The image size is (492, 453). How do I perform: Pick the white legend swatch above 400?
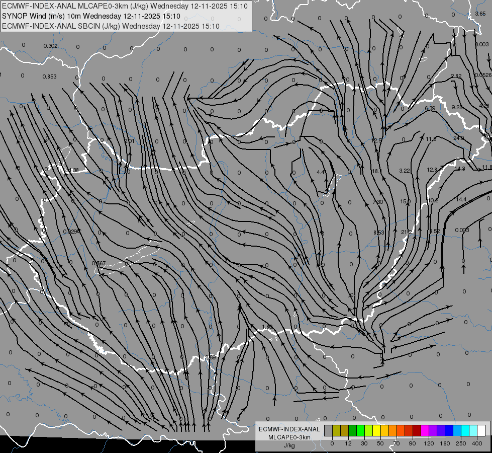(x=481, y=430)
